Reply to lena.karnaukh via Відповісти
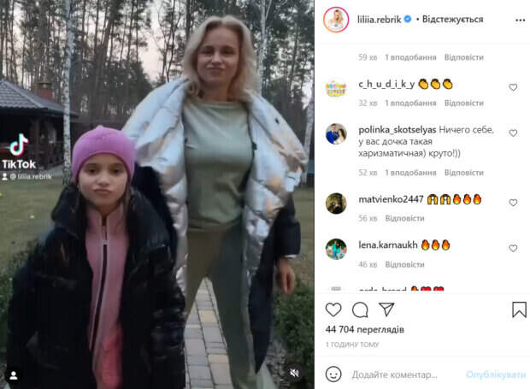Image resolution: width=530 pixels, height=389 pixels. pos(404,264)
